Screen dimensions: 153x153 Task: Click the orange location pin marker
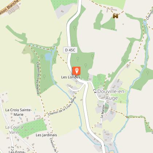click(76, 71)
